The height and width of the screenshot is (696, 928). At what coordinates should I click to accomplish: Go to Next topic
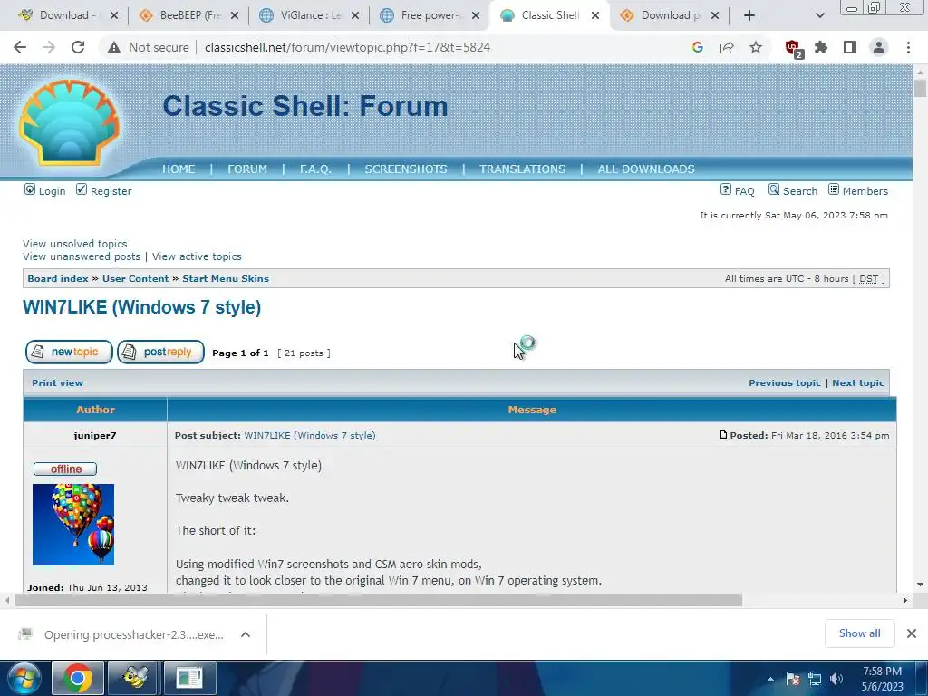click(858, 383)
